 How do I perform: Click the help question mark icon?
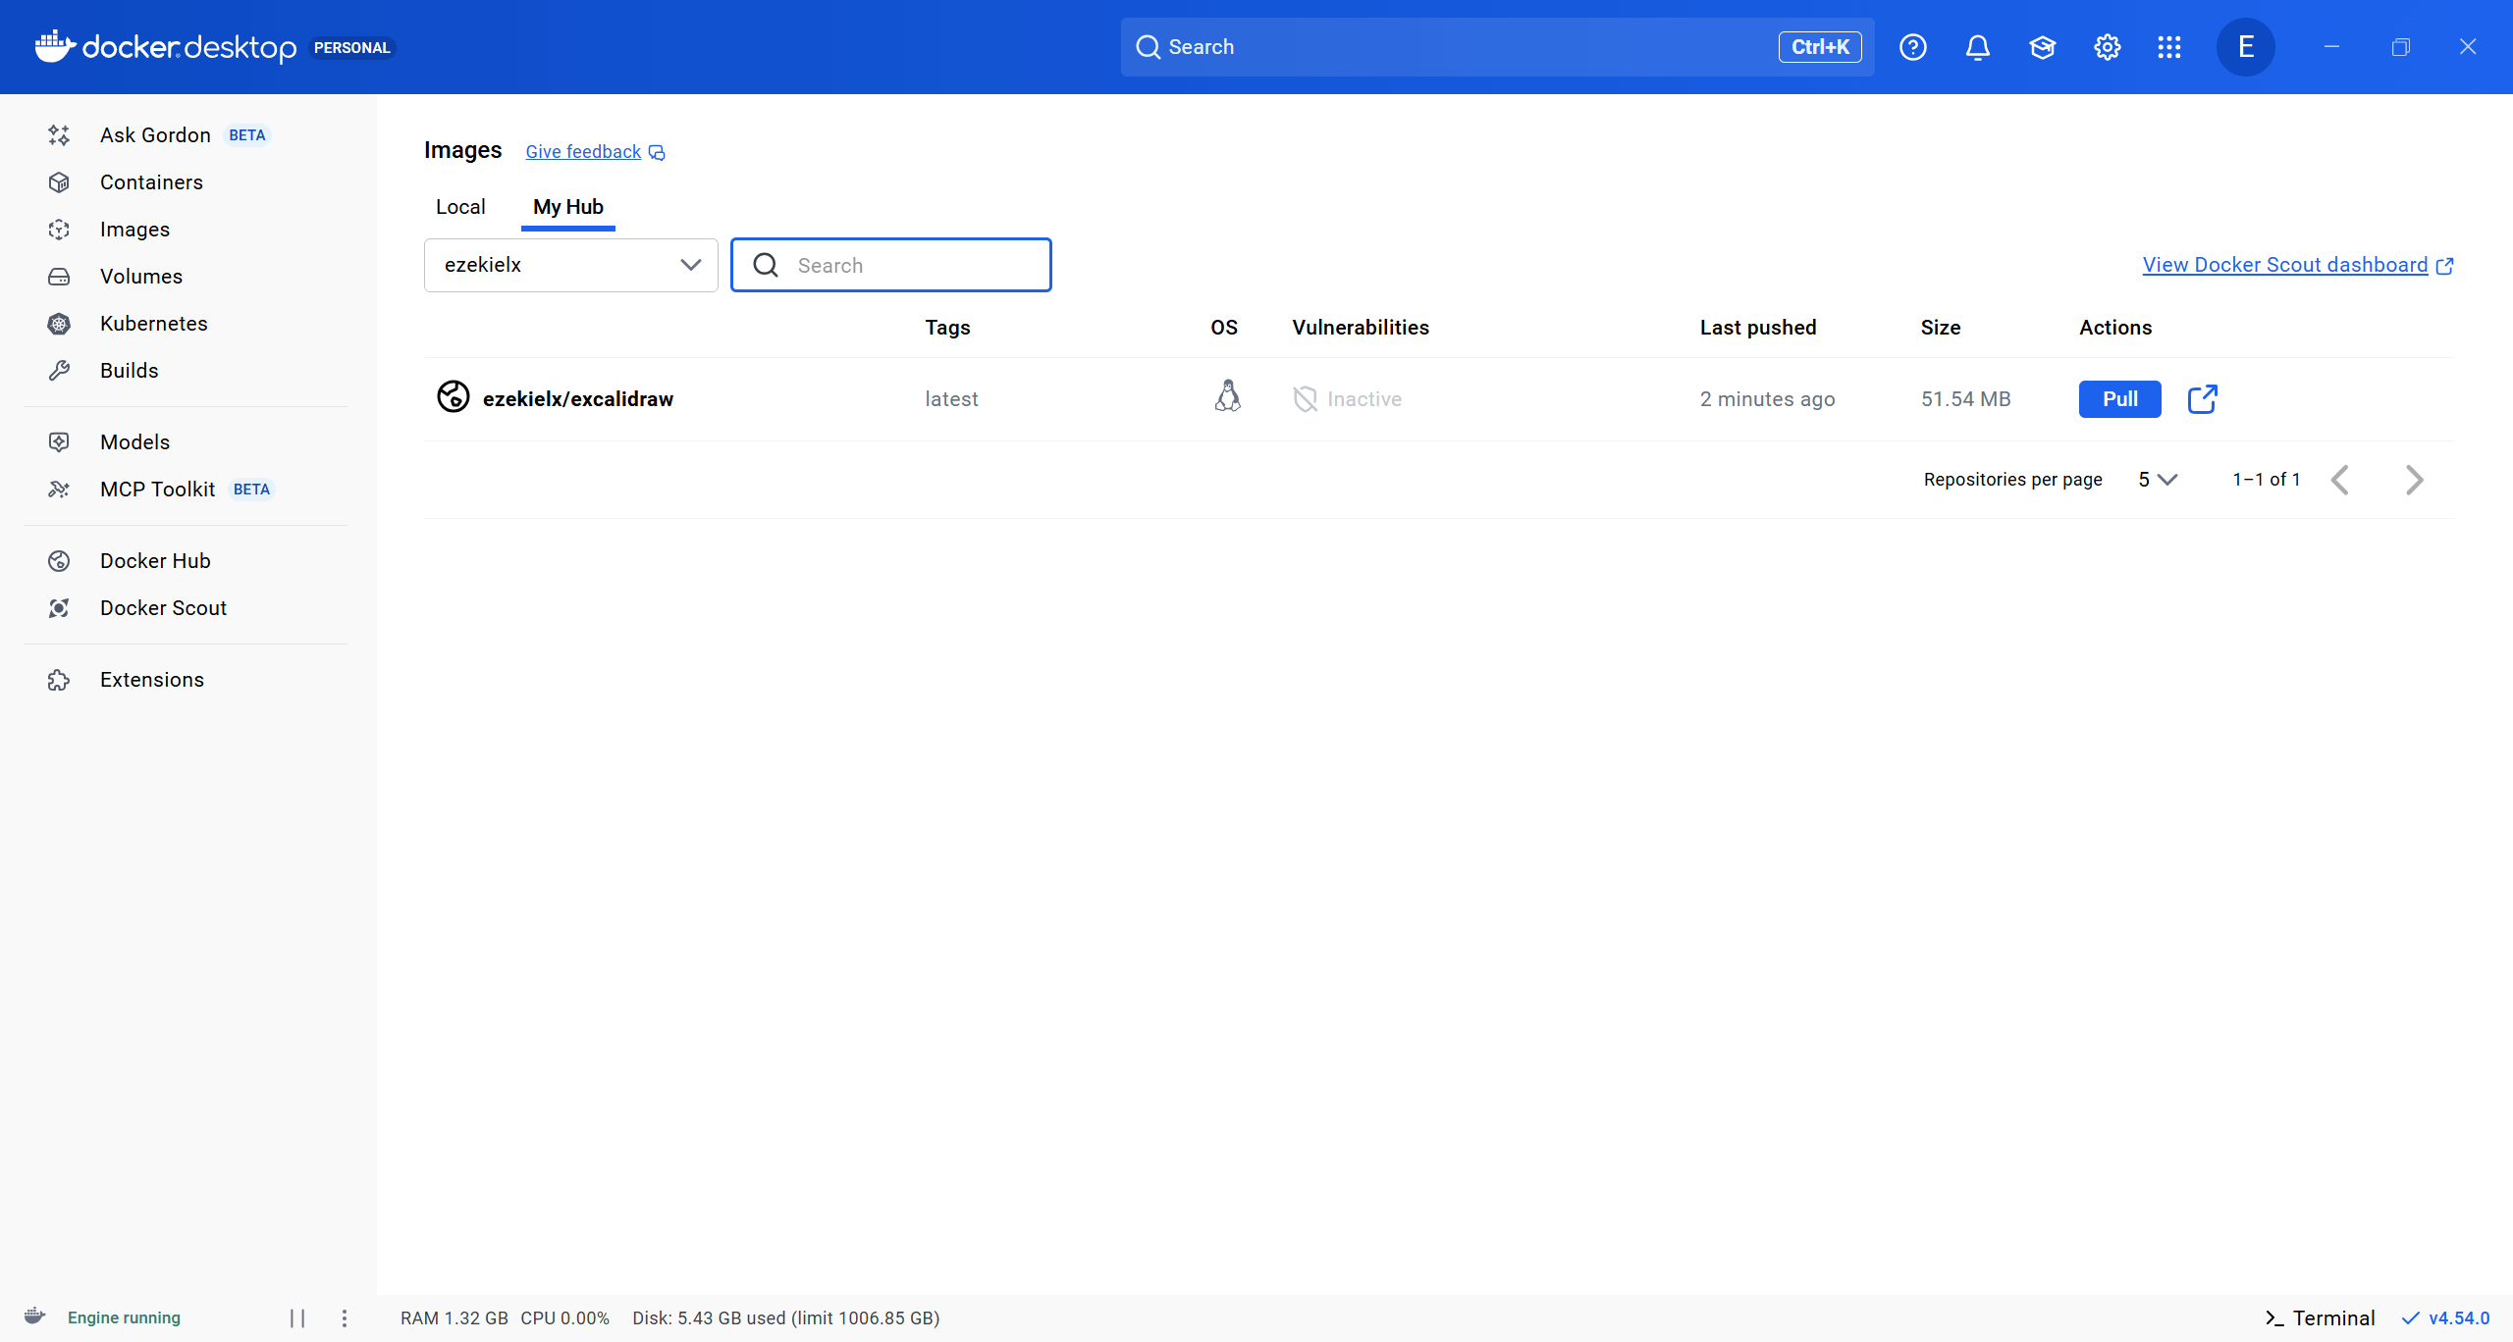[x=1912, y=47]
